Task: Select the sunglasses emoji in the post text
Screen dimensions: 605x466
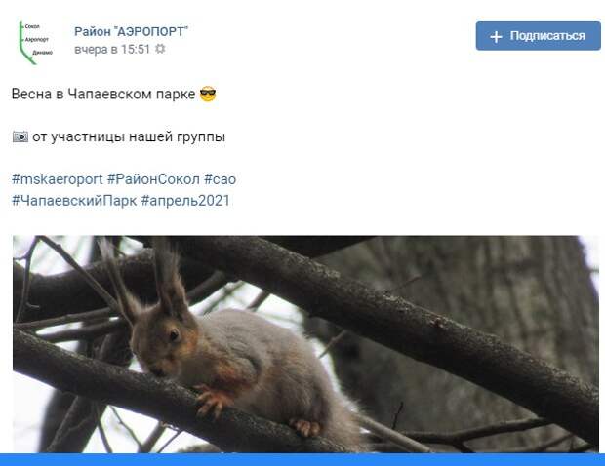Action: tap(208, 94)
